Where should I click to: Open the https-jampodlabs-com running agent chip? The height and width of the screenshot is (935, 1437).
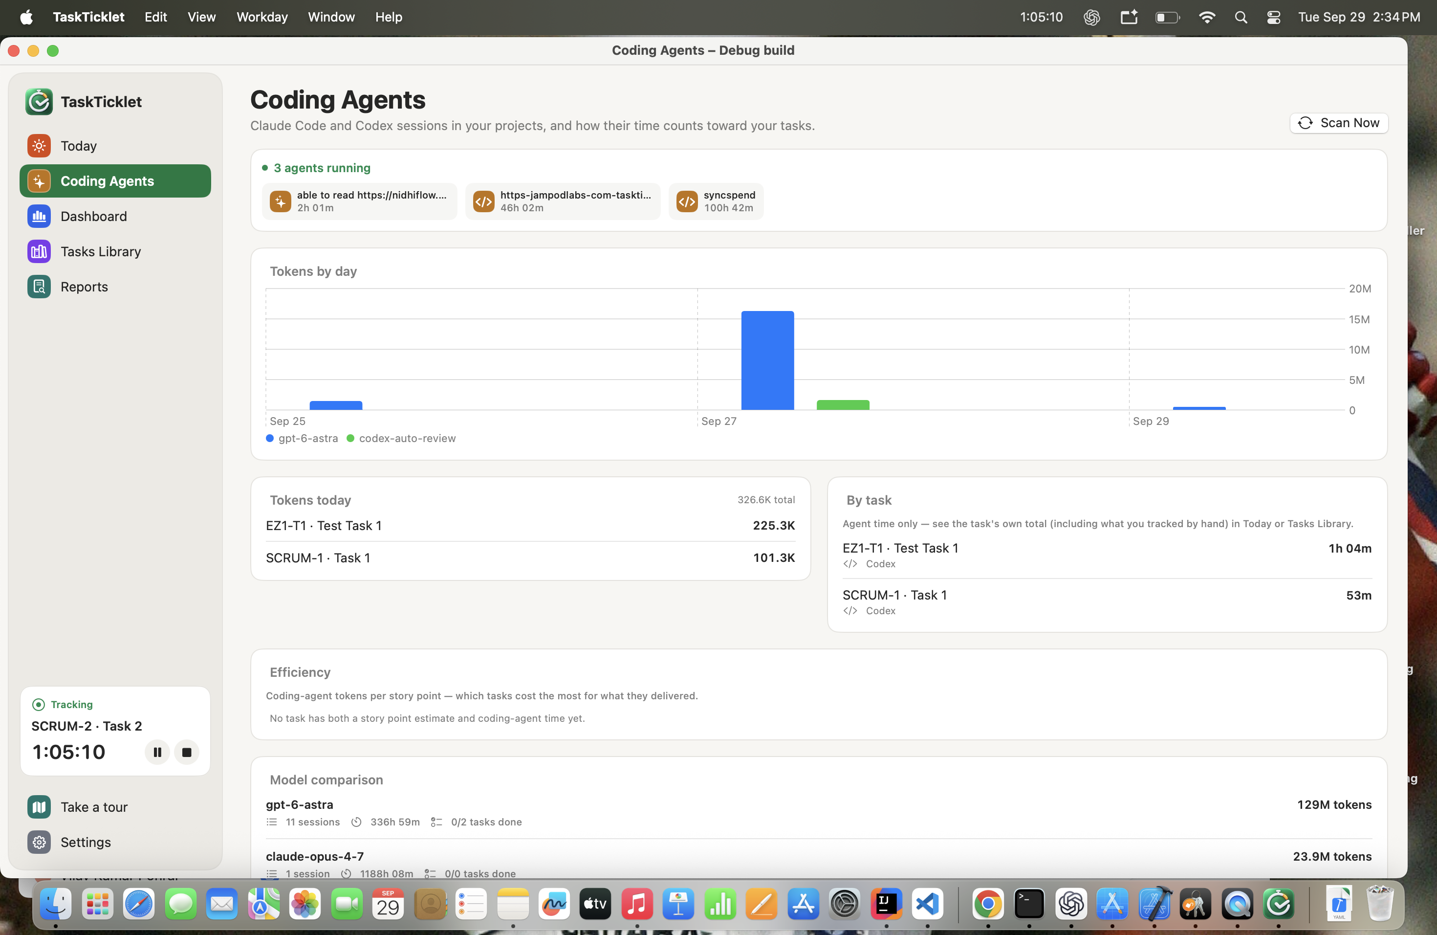click(563, 201)
